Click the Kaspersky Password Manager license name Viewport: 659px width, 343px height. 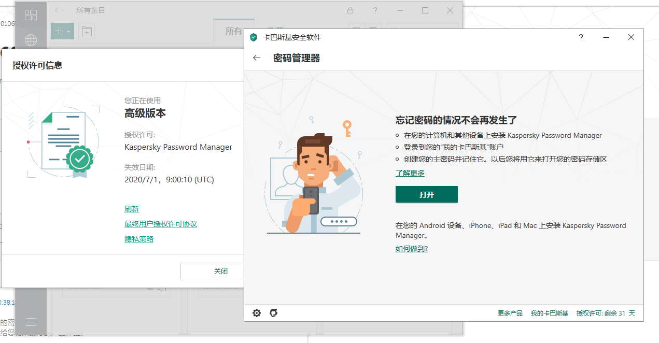178,147
